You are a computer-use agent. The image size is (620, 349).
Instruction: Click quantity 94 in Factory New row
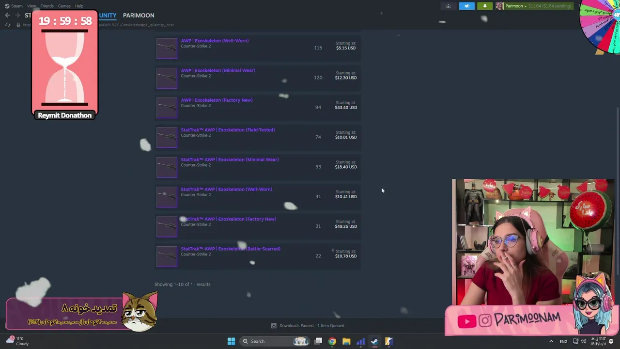coord(318,107)
